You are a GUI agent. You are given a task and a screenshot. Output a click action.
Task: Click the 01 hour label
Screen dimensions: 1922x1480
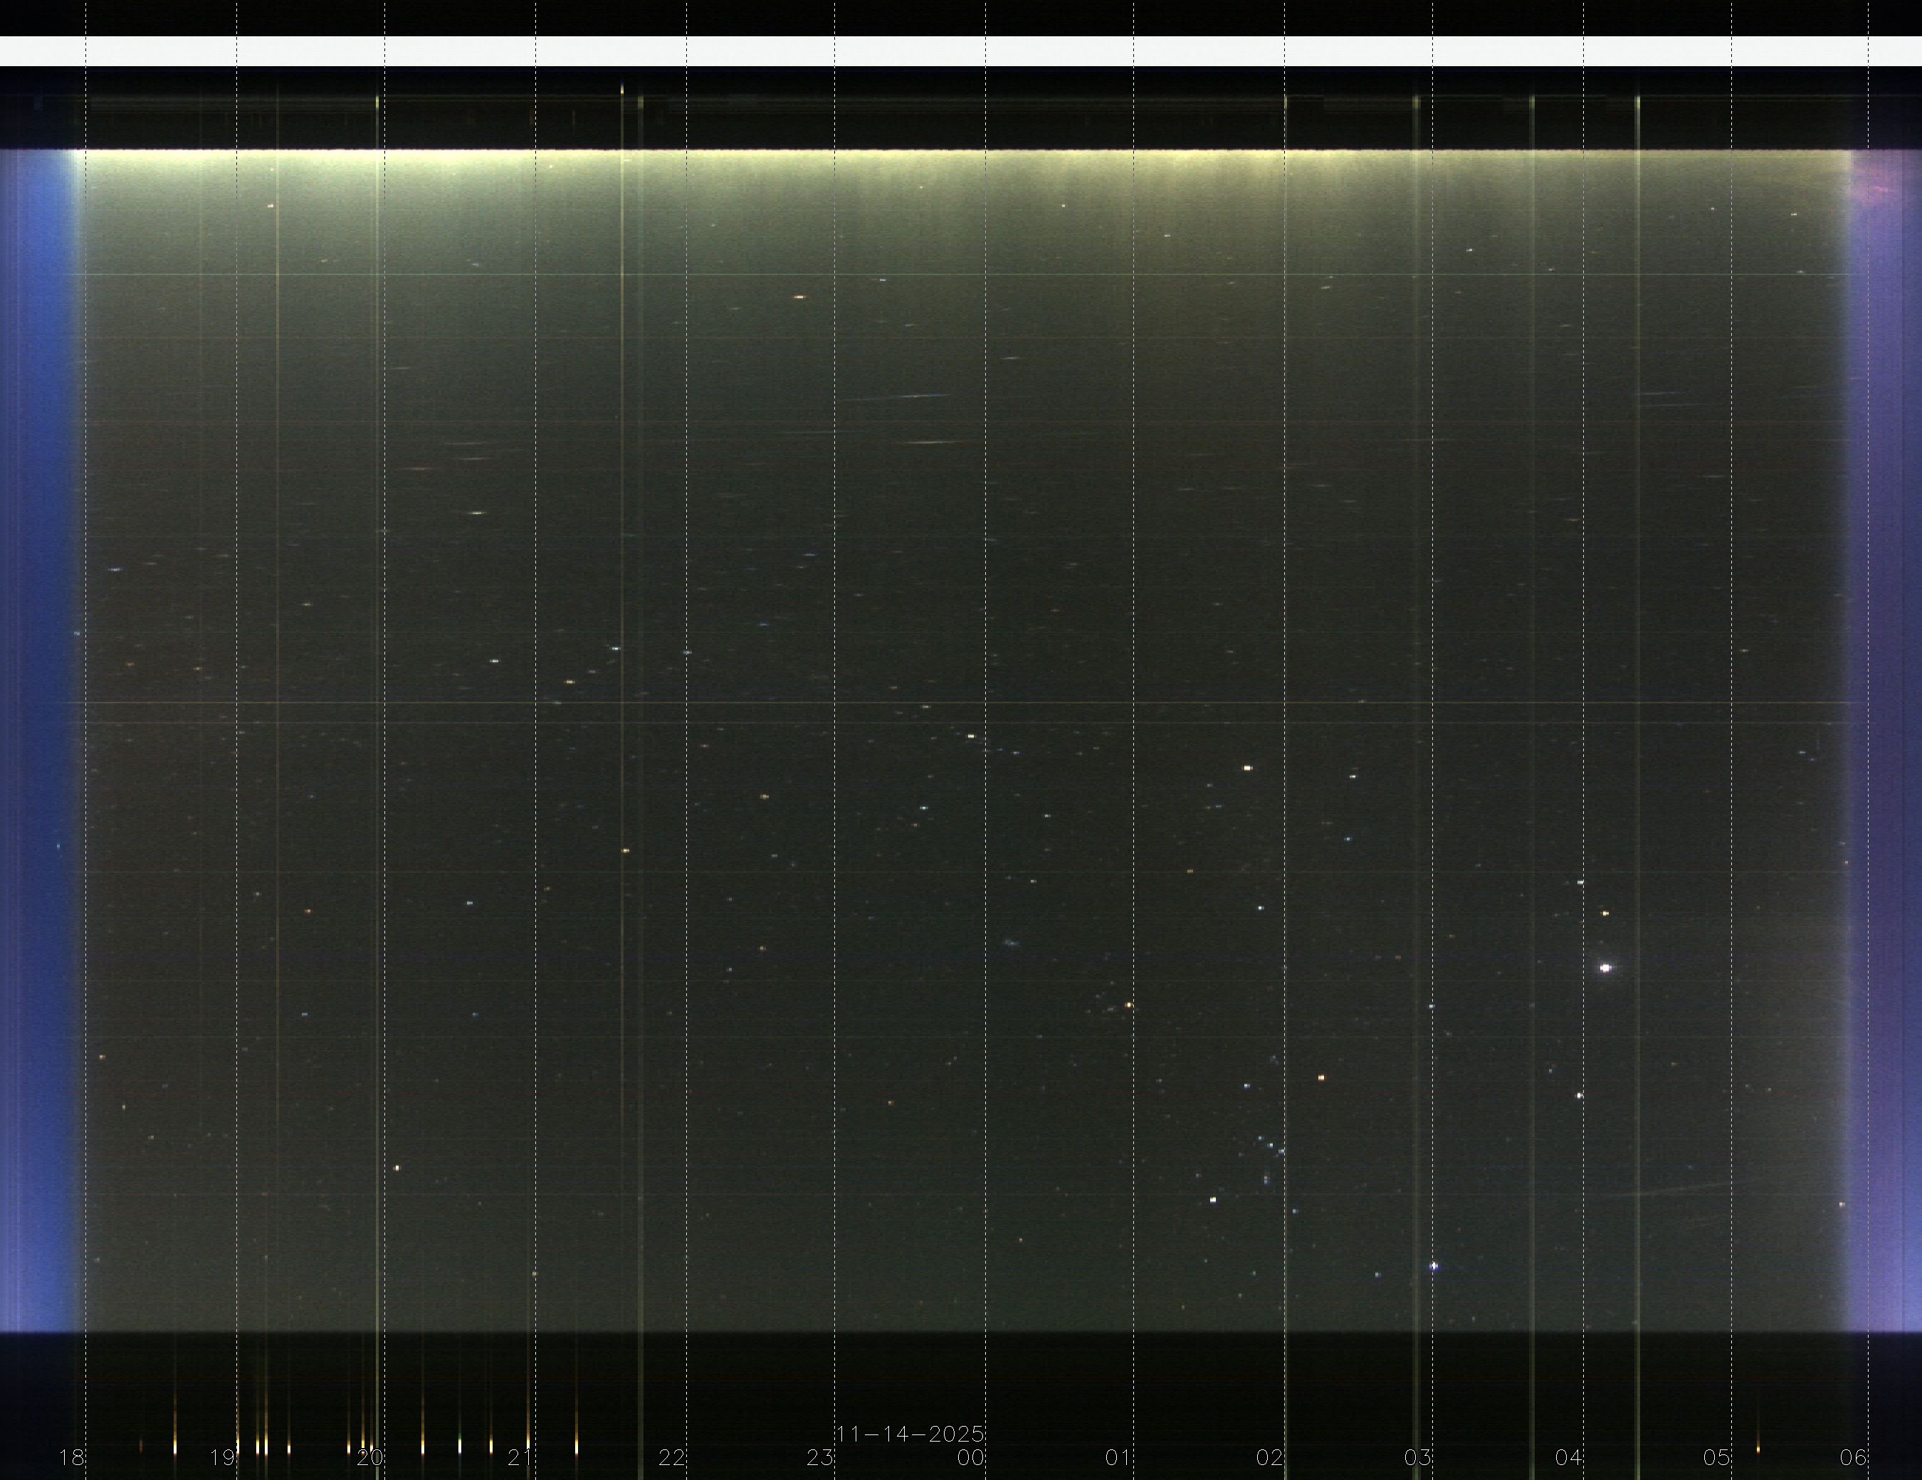pos(1118,1457)
